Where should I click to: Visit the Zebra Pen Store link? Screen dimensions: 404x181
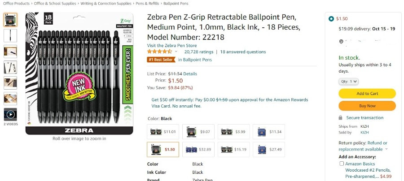point(172,46)
